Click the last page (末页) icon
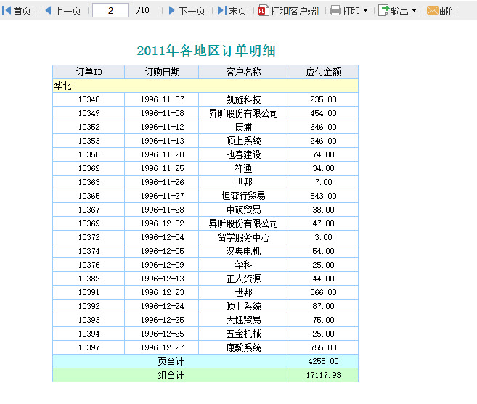The image size is (477, 404). [222, 11]
